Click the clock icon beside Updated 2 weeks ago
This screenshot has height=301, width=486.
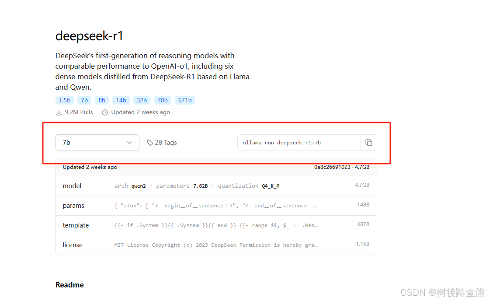(105, 112)
